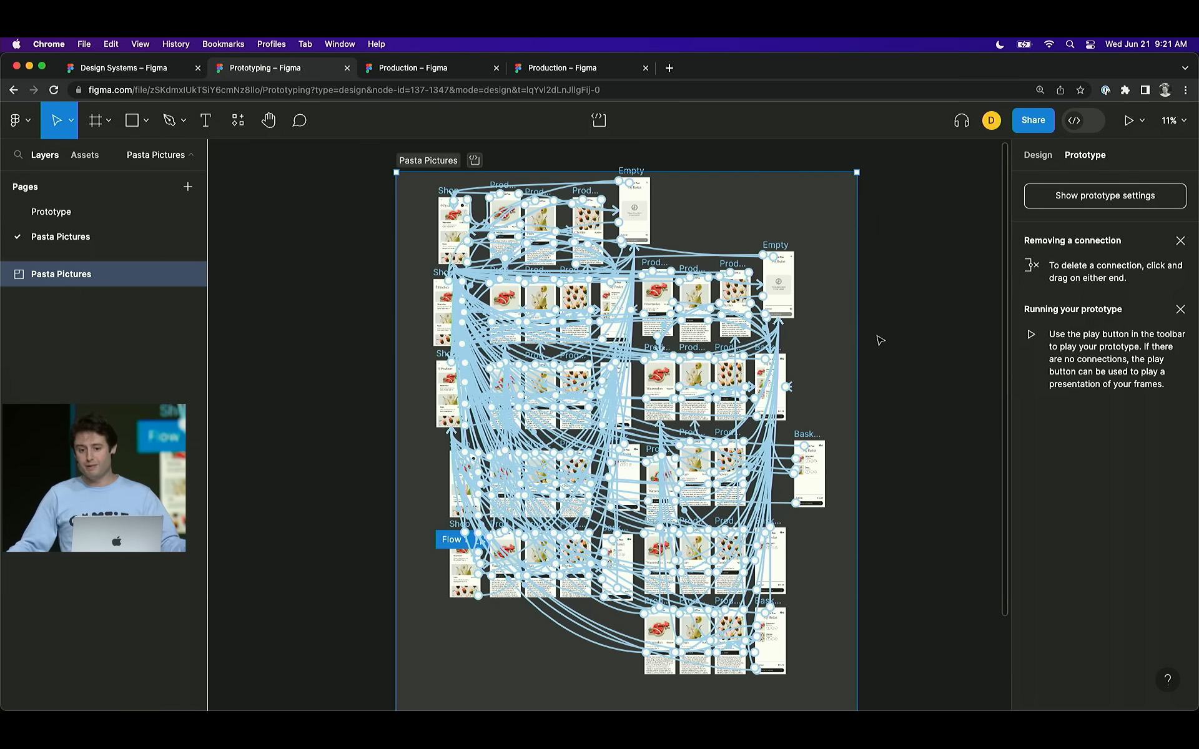Expand the Prototype page entry
This screenshot has height=749, width=1199.
51,212
